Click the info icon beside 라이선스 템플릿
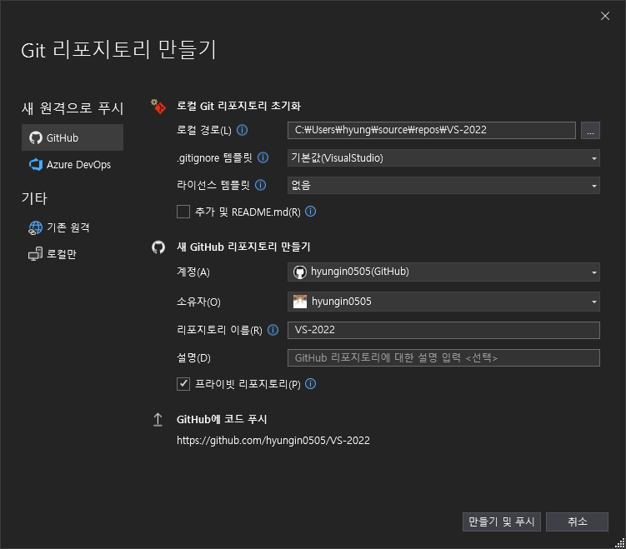The height and width of the screenshot is (549, 626). tap(261, 185)
